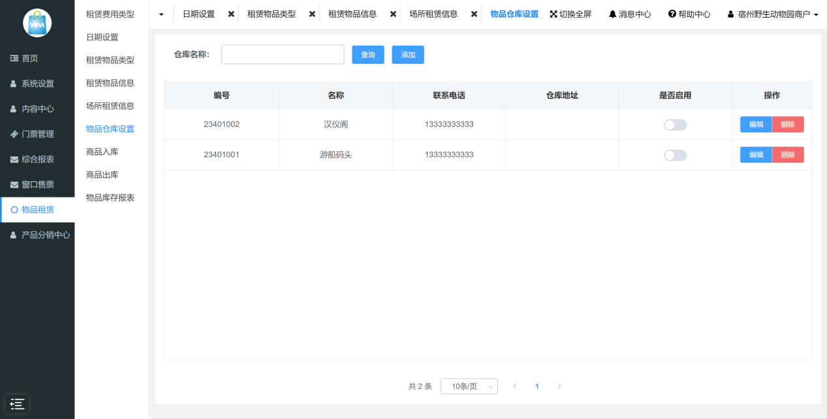Screen dimensions: 827x419
Task: Open 物品租赁 in the left sidebar
Action: [x=37, y=209]
